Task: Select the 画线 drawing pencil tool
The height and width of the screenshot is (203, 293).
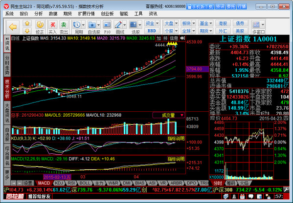Action: coord(118,25)
